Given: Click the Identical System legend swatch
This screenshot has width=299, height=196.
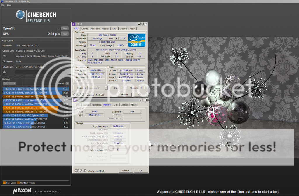Looking at the screenshot, I should tap(18, 183).
